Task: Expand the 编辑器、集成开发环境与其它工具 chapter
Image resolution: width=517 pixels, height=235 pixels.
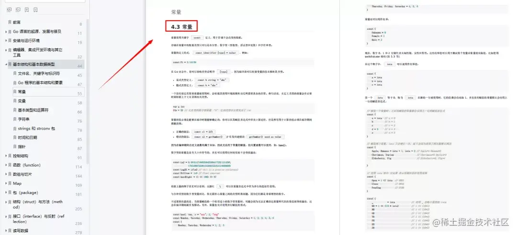Action: pos(6,50)
